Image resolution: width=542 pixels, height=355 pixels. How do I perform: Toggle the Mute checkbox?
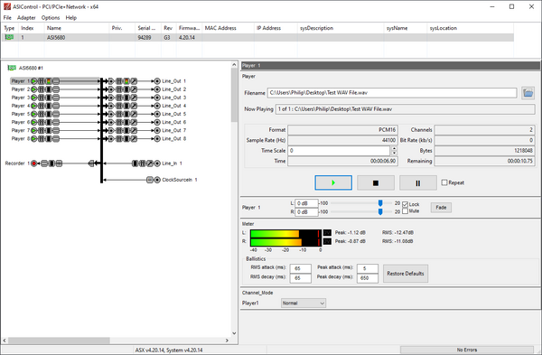tap(405, 211)
